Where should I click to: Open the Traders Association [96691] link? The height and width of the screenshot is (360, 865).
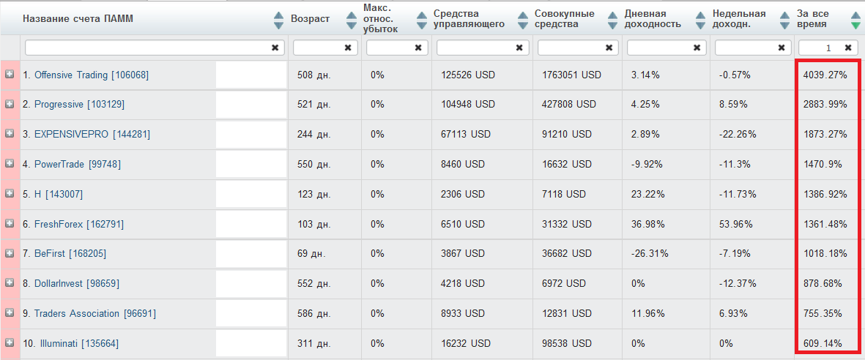click(95, 313)
